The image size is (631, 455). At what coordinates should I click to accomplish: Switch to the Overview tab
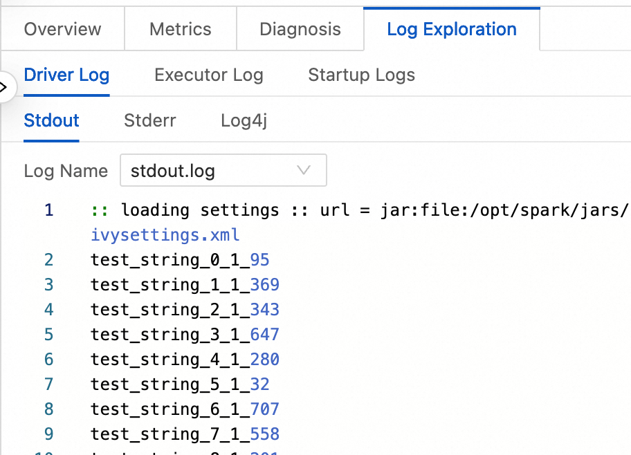coord(62,29)
